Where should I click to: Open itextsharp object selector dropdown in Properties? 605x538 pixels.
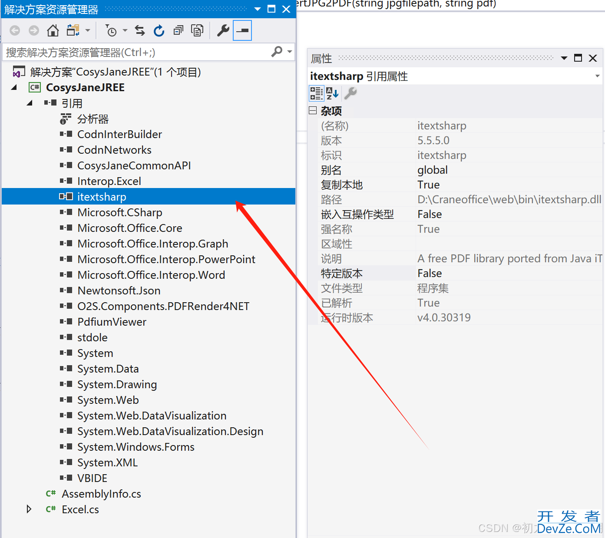click(598, 76)
